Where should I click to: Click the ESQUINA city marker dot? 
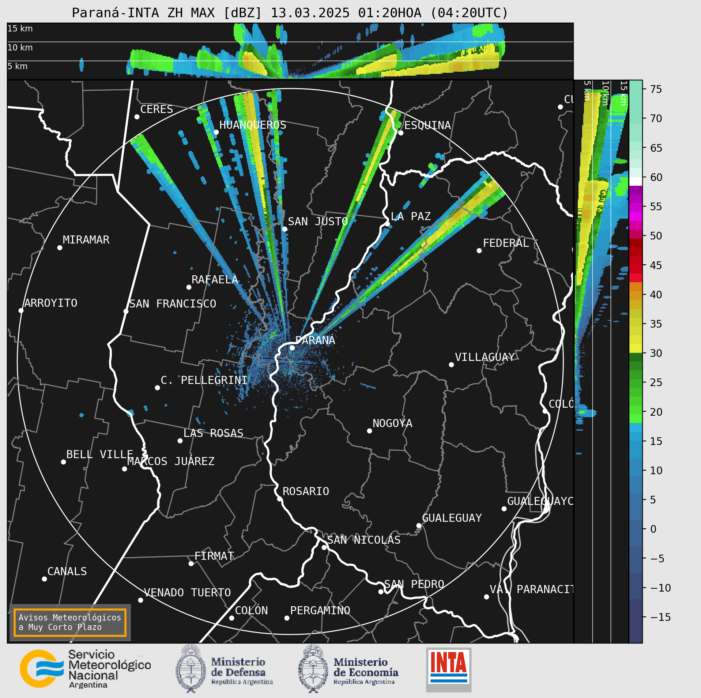(401, 133)
